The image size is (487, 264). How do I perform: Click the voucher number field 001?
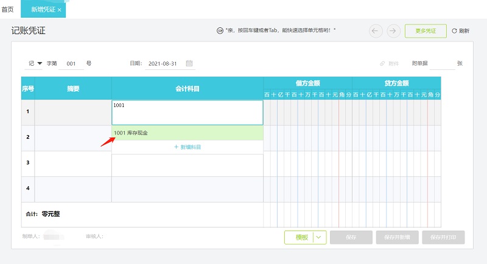point(71,63)
